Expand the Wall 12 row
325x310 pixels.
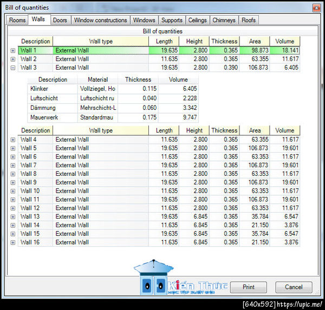(x=13, y=208)
